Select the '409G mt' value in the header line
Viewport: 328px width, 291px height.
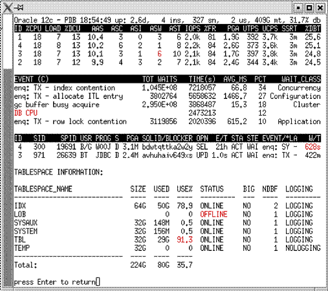(x=270, y=20)
